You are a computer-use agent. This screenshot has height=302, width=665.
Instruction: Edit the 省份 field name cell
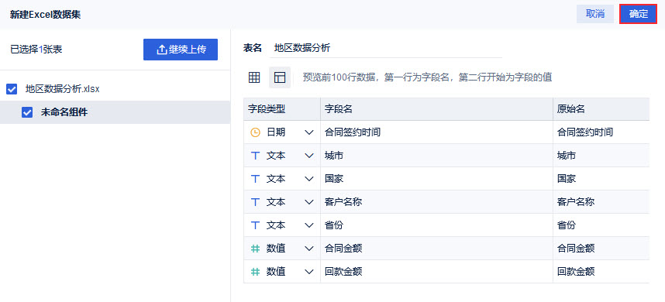(x=436, y=225)
